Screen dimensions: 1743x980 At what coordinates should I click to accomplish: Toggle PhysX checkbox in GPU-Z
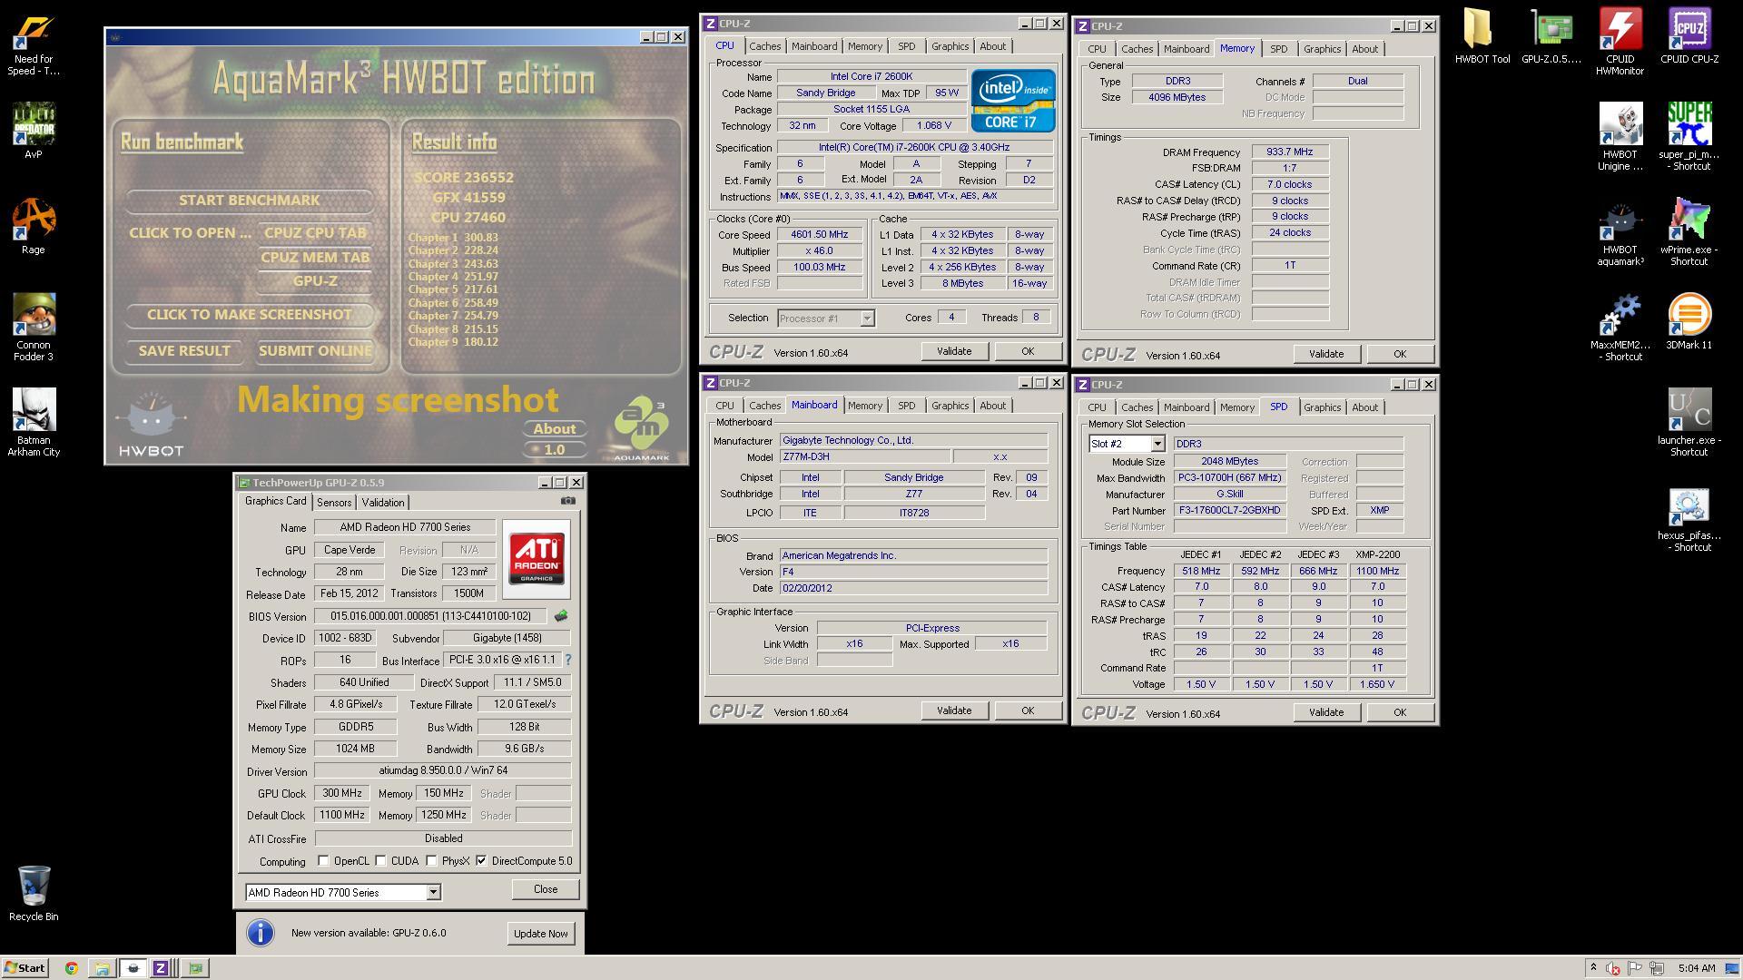[431, 860]
